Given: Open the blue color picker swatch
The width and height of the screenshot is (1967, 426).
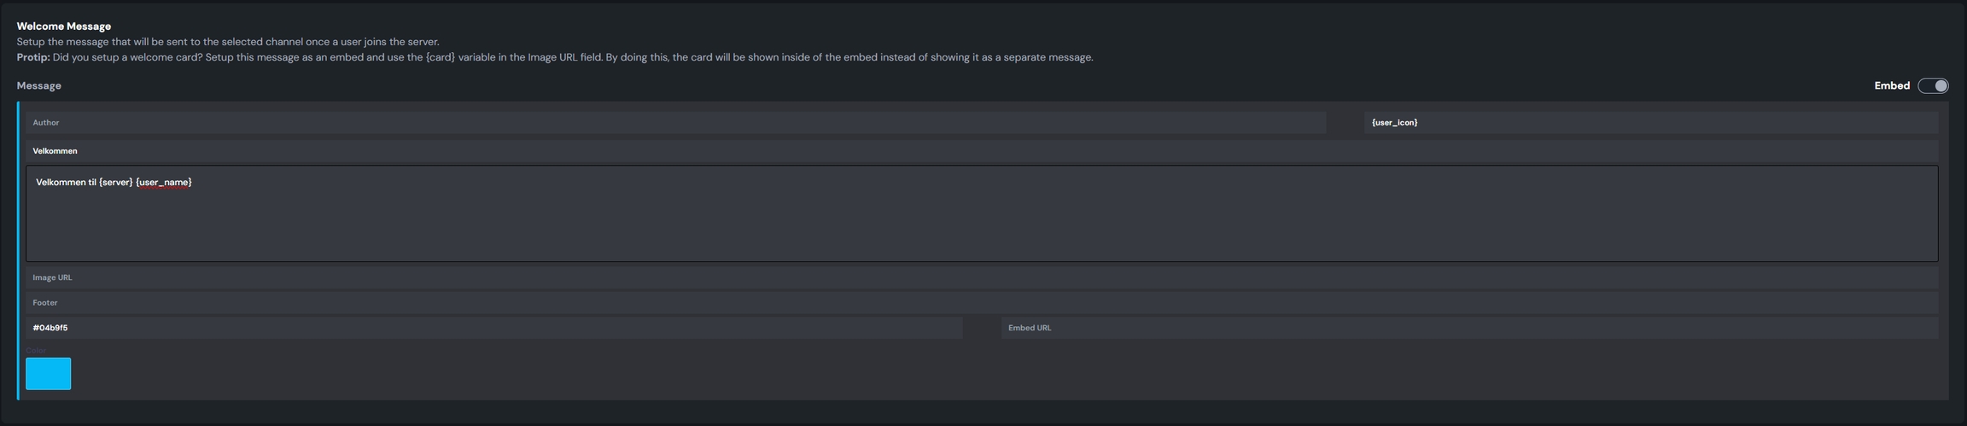Looking at the screenshot, I should [x=49, y=374].
